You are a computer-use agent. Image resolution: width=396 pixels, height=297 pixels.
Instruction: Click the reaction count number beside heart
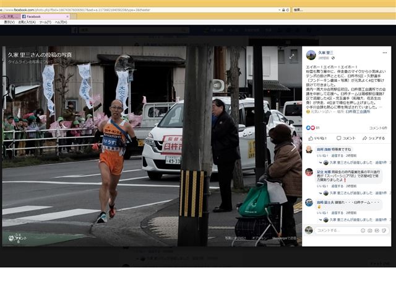(x=317, y=128)
